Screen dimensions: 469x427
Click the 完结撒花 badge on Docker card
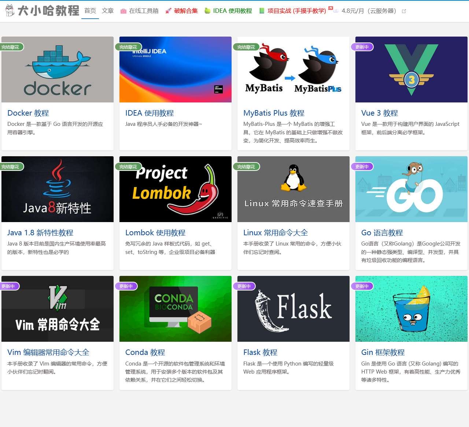pyautogui.click(x=12, y=47)
